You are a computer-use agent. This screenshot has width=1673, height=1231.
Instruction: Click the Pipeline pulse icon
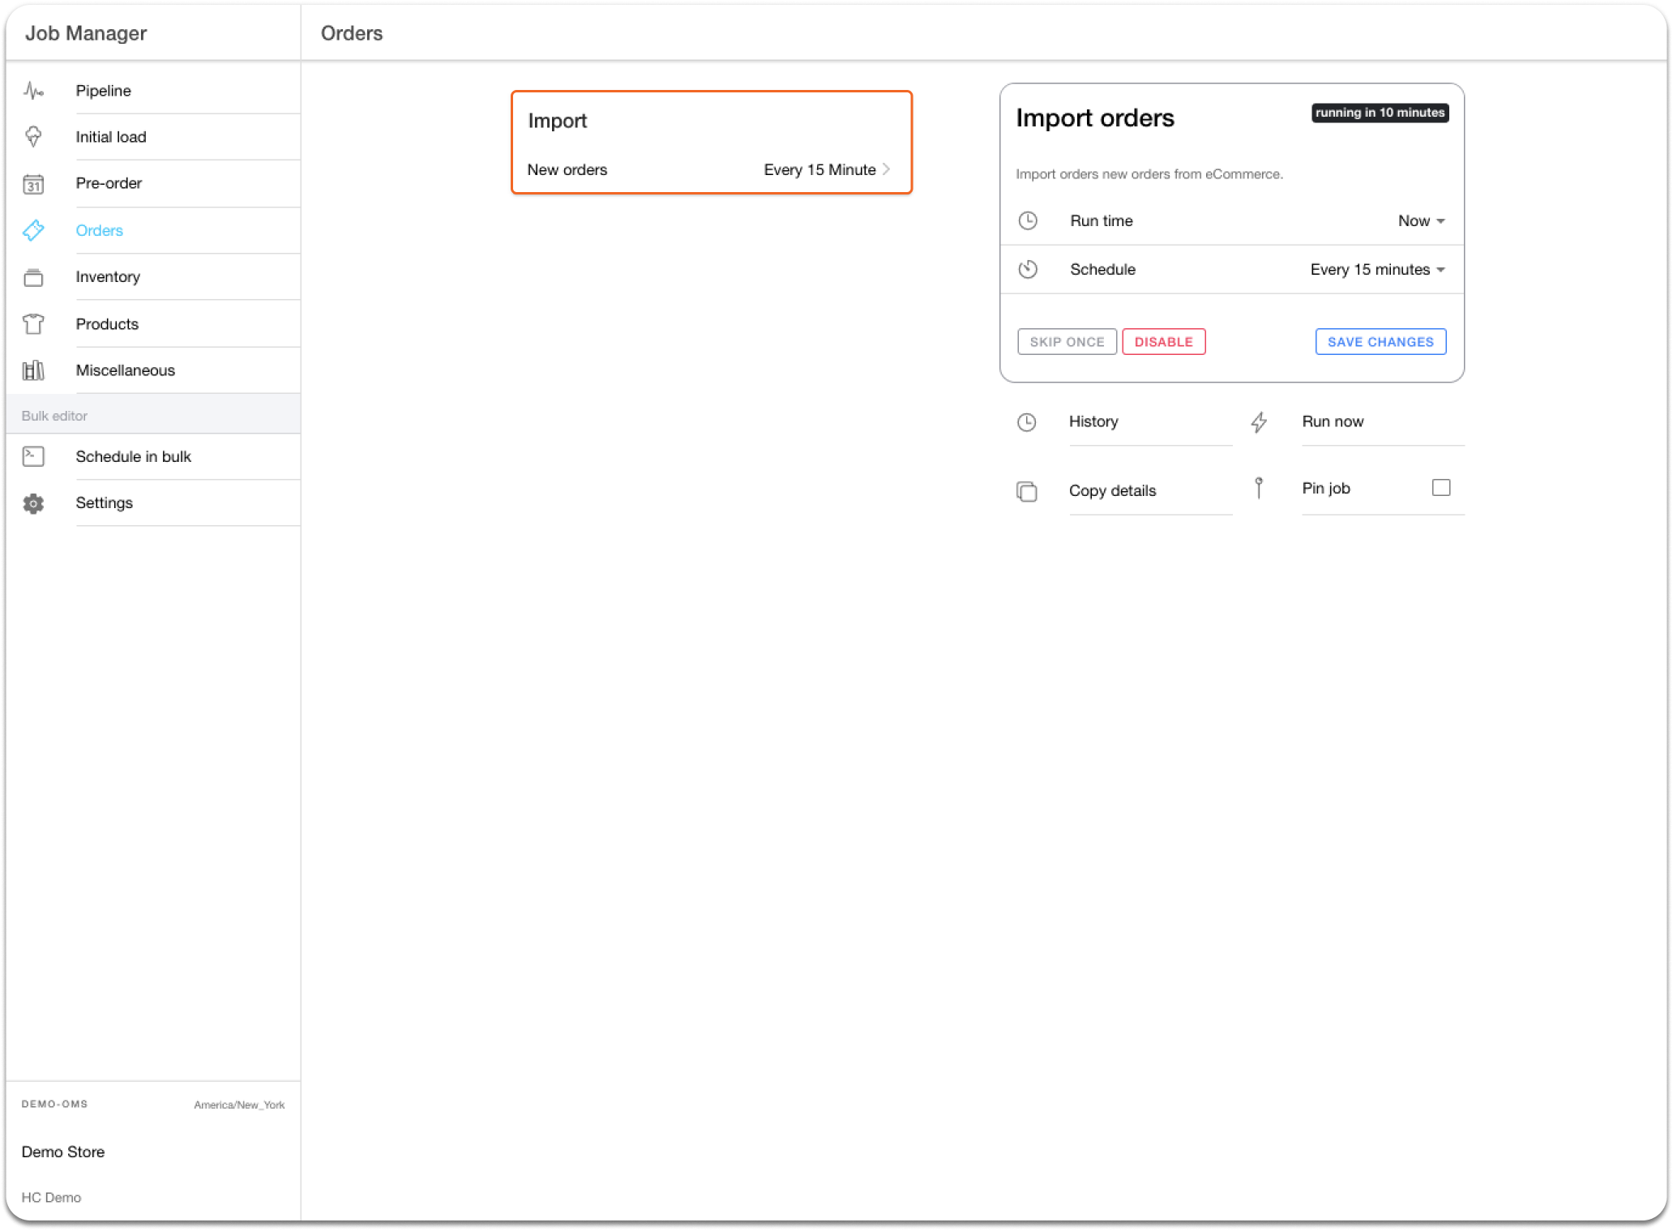click(x=33, y=91)
